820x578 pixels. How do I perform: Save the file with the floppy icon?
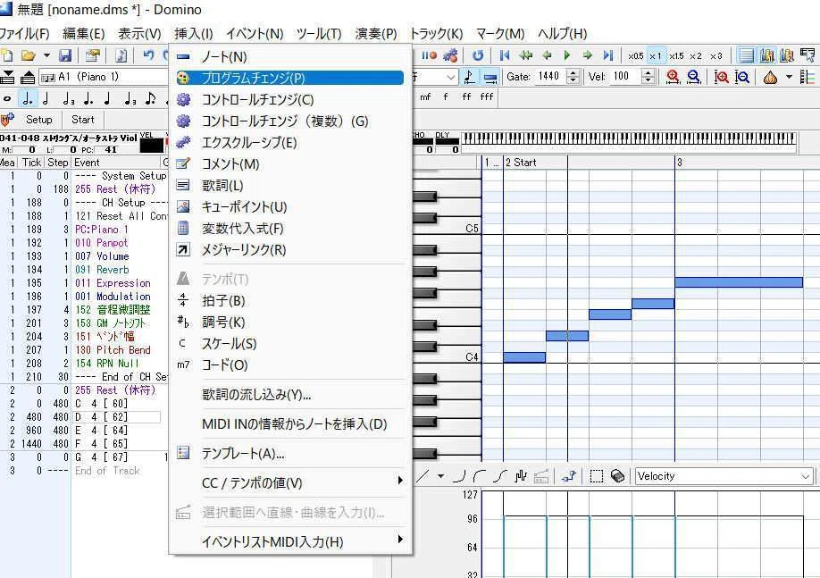tap(65, 55)
